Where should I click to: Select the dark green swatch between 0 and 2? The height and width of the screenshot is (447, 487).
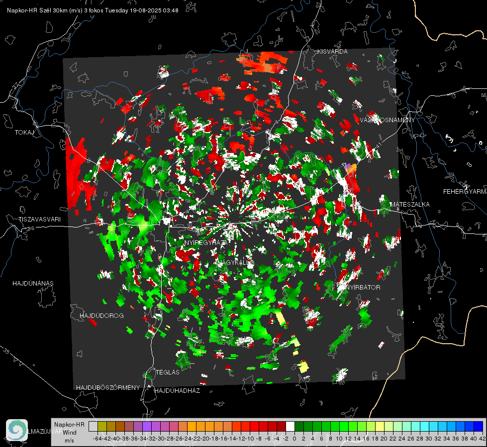299,426
